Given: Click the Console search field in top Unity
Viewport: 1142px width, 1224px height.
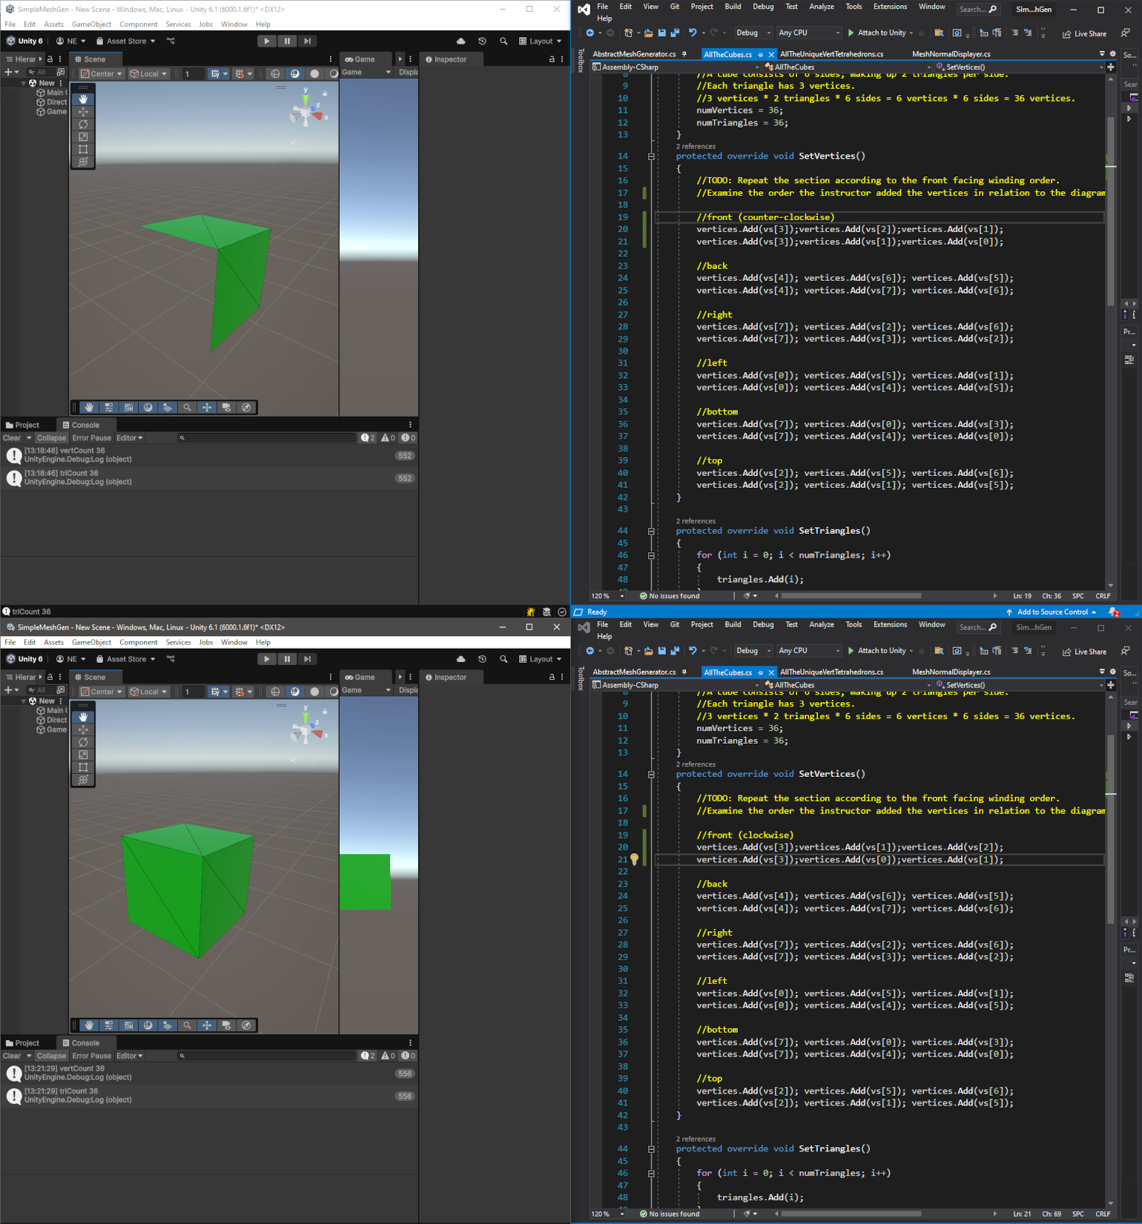Looking at the screenshot, I should tap(267, 438).
